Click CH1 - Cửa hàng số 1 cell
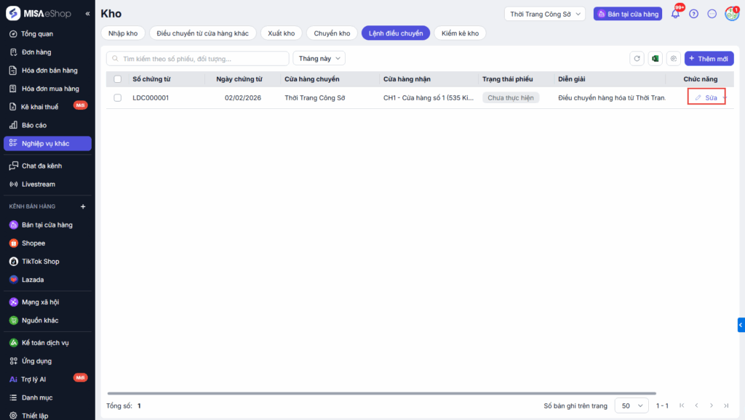This screenshot has width=745, height=420. coord(429,98)
